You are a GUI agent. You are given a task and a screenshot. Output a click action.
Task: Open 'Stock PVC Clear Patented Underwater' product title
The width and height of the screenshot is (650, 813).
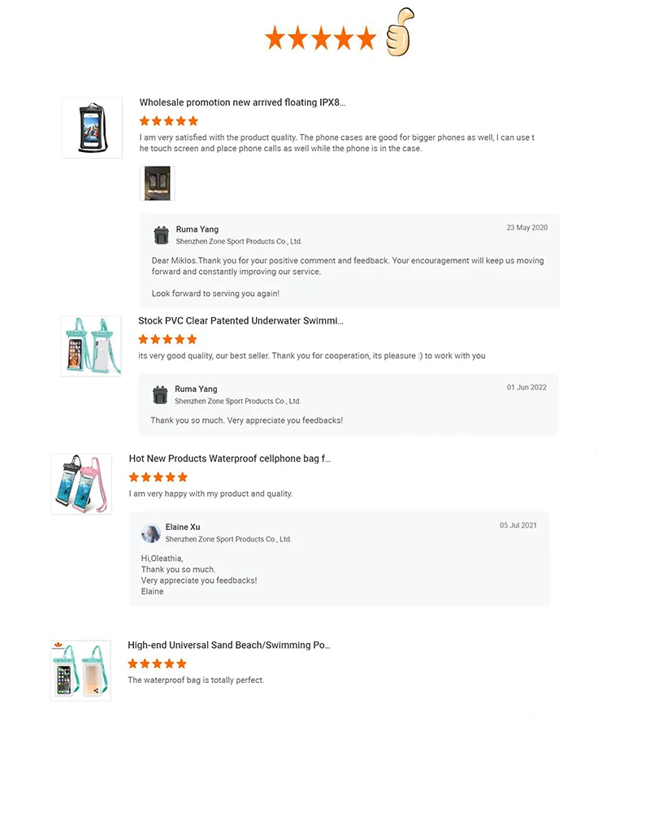pos(240,321)
